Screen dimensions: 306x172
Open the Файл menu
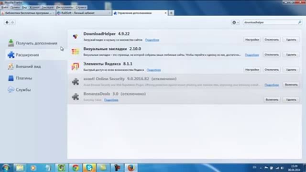point(5,8)
